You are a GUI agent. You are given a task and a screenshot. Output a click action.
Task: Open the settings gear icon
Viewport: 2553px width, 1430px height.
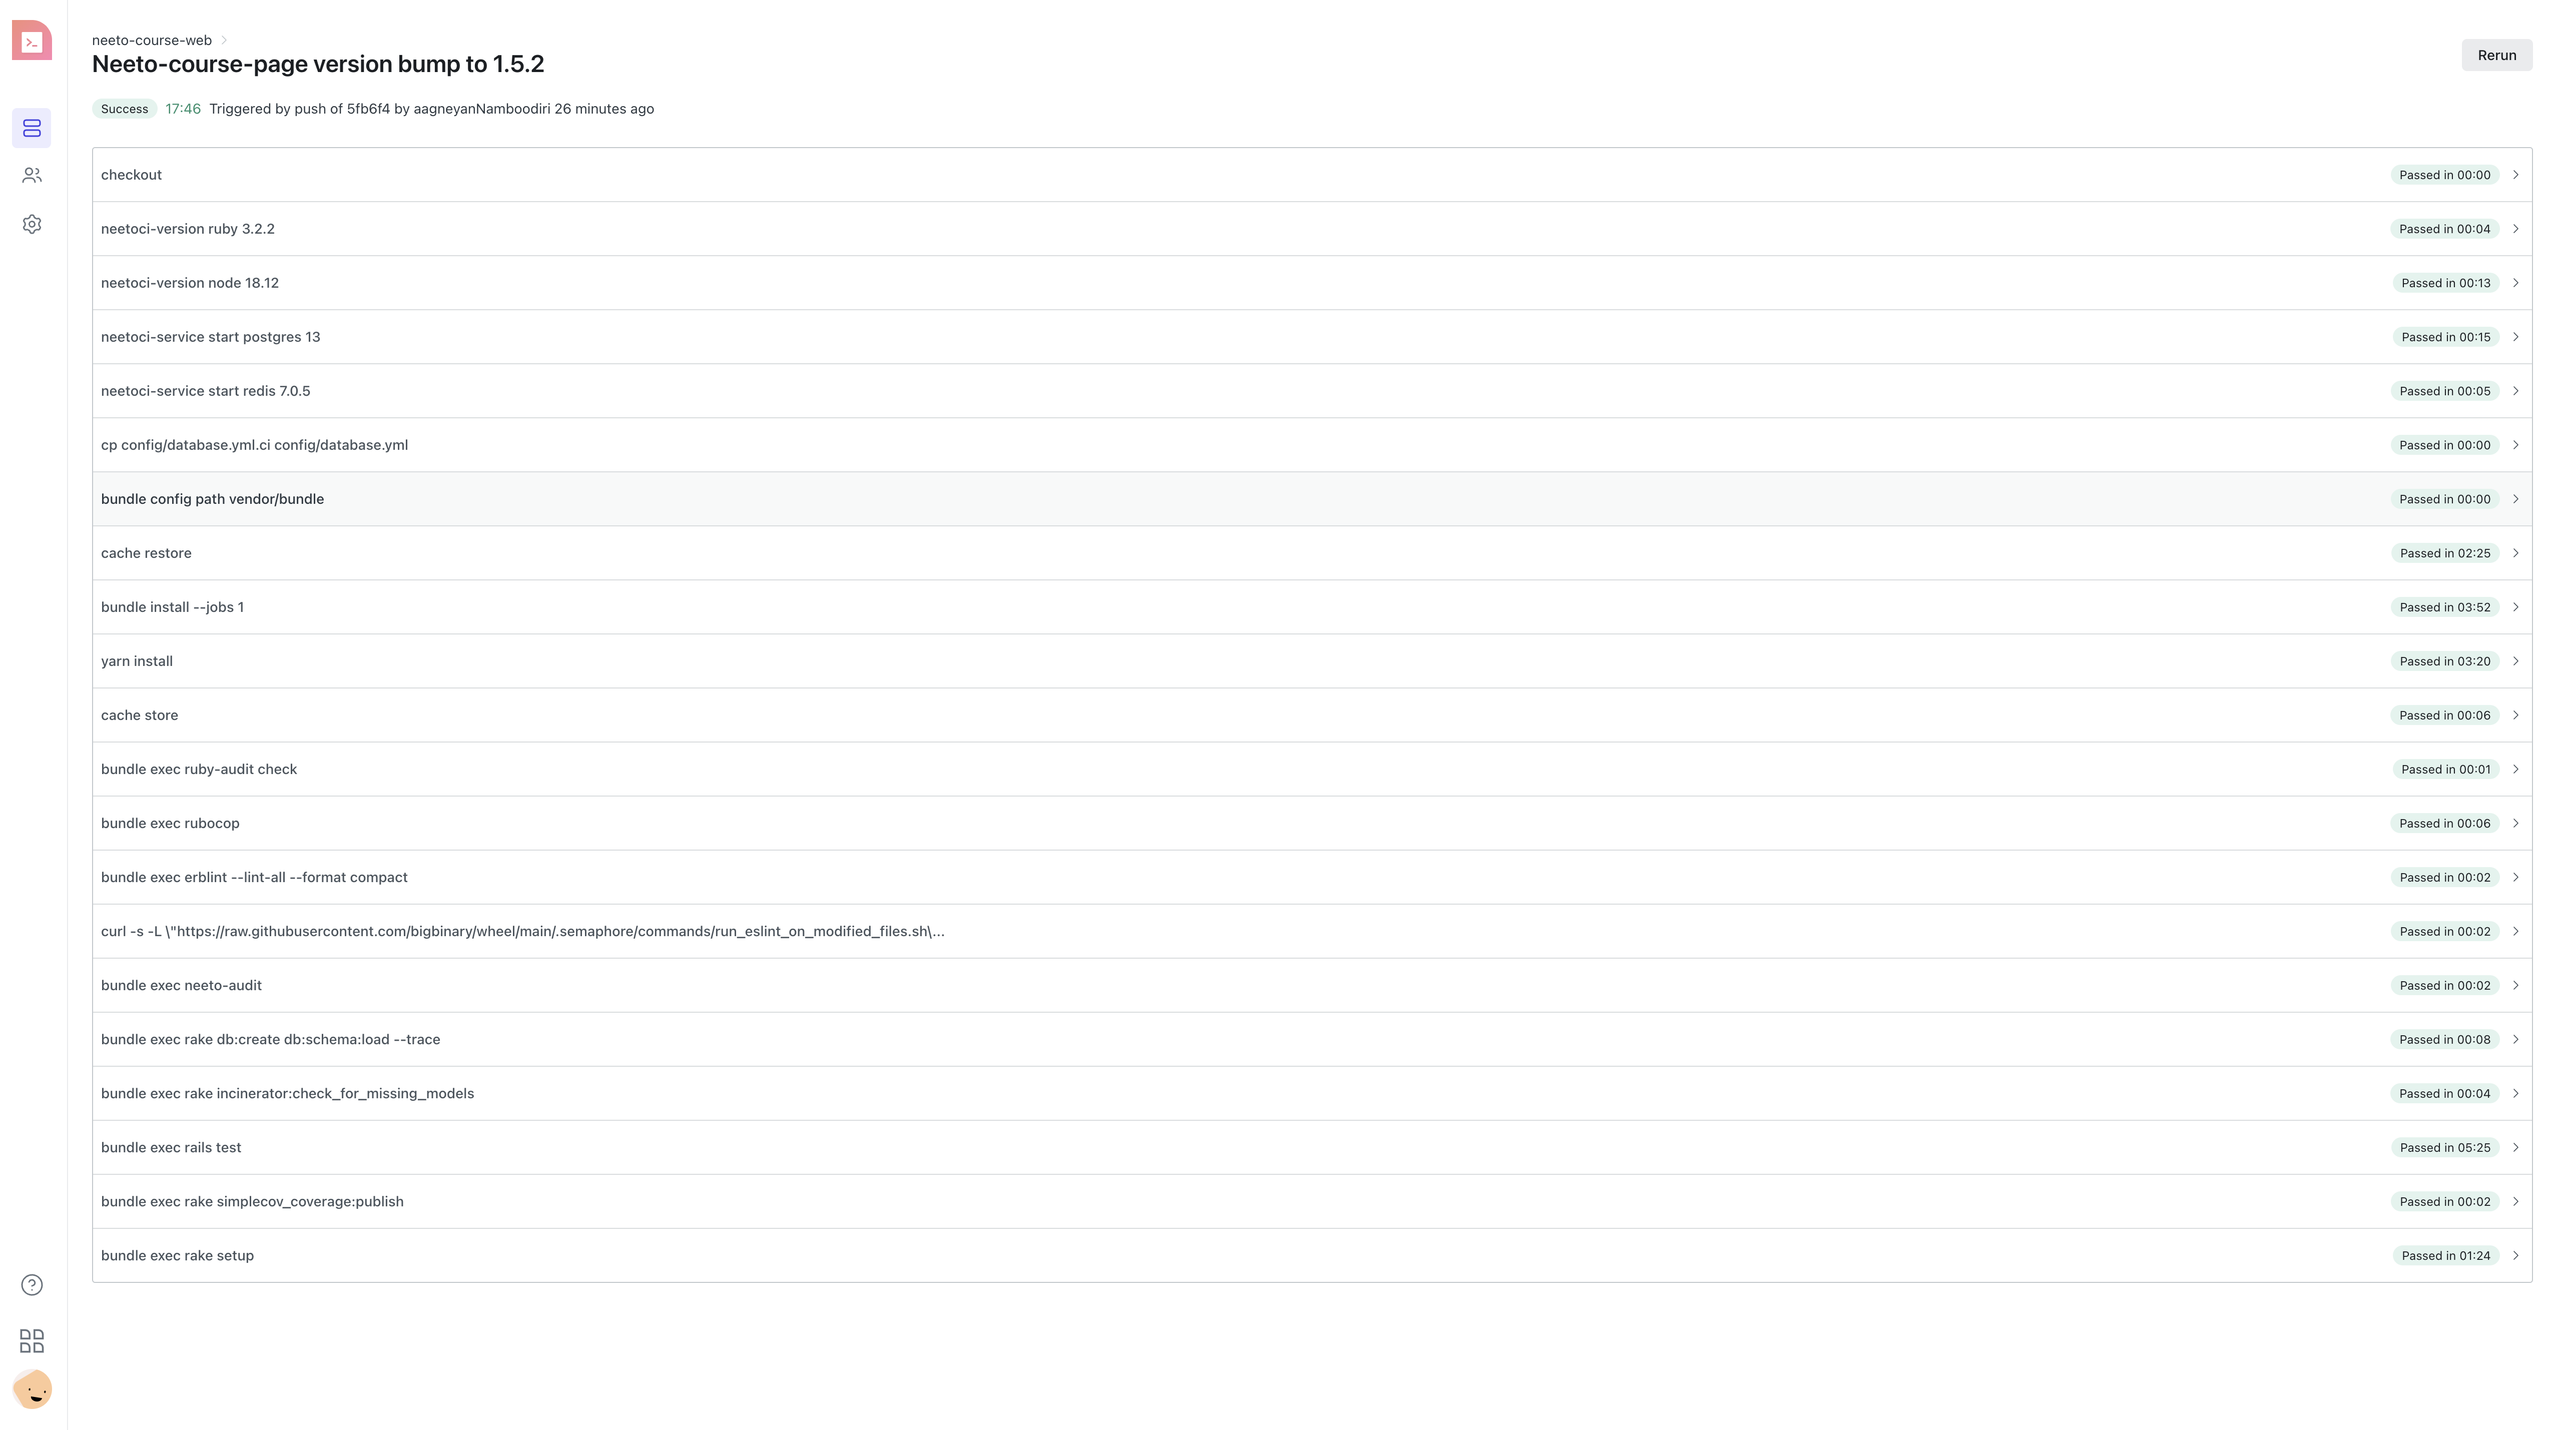click(x=32, y=224)
